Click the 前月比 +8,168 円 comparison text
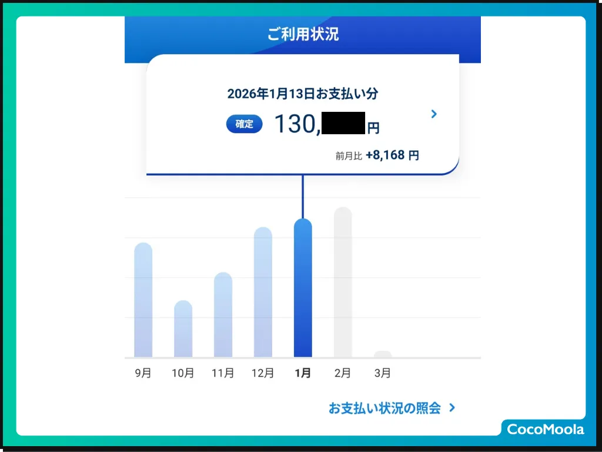This screenshot has height=452, width=602. point(377,156)
